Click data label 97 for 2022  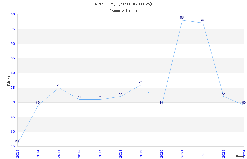(x=203, y=20)
